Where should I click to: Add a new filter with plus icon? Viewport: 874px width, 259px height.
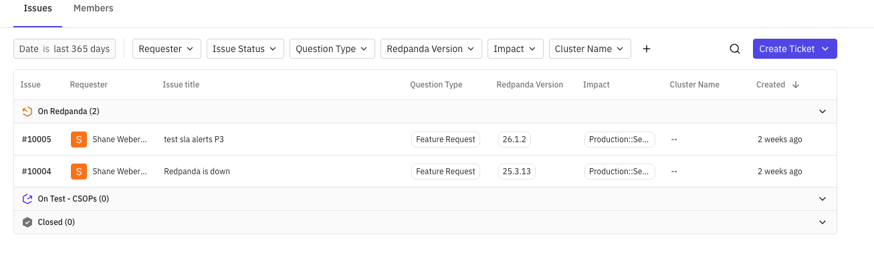pos(646,49)
